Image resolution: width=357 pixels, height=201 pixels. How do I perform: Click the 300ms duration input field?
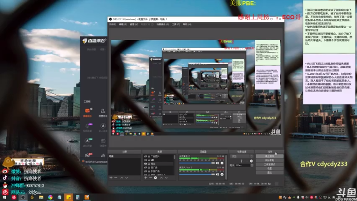pyautogui.click(x=243, y=165)
